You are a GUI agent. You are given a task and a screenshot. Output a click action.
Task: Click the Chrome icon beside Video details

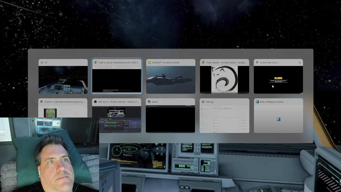click(203, 63)
